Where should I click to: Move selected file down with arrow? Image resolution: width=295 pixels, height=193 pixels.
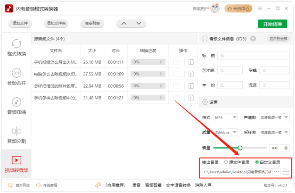click(138, 23)
